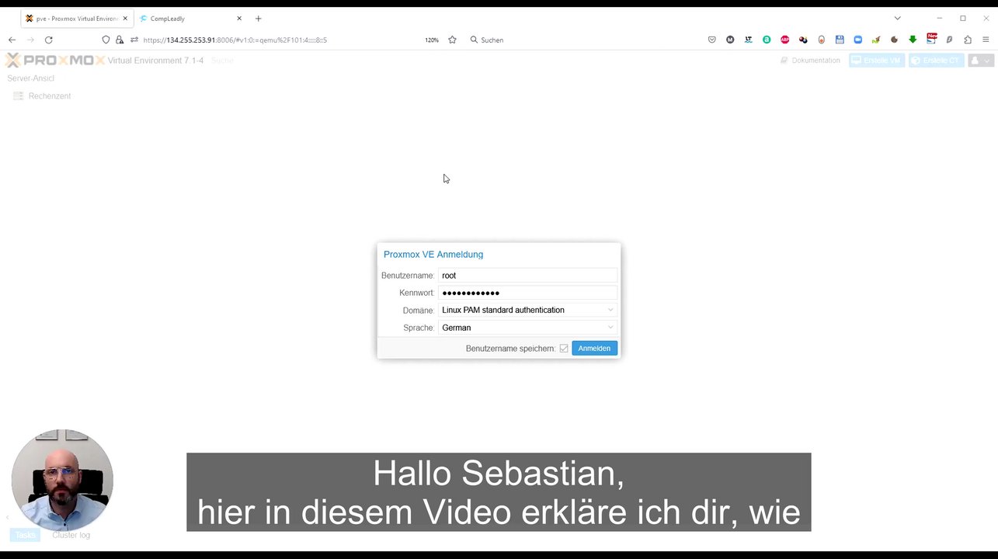Switch to the Cluster log tab
Viewport: 998px width, 559px height.
(71, 535)
